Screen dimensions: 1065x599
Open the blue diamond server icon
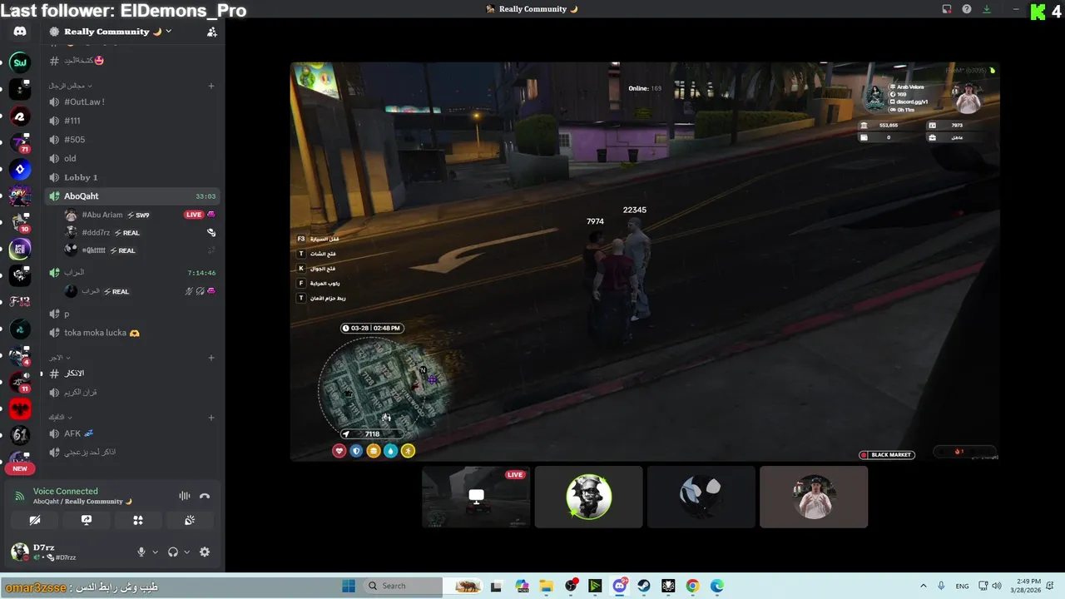(x=20, y=170)
